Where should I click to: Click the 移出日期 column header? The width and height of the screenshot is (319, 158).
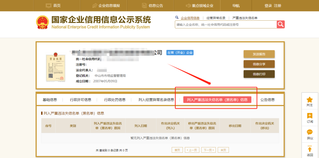point(235,126)
